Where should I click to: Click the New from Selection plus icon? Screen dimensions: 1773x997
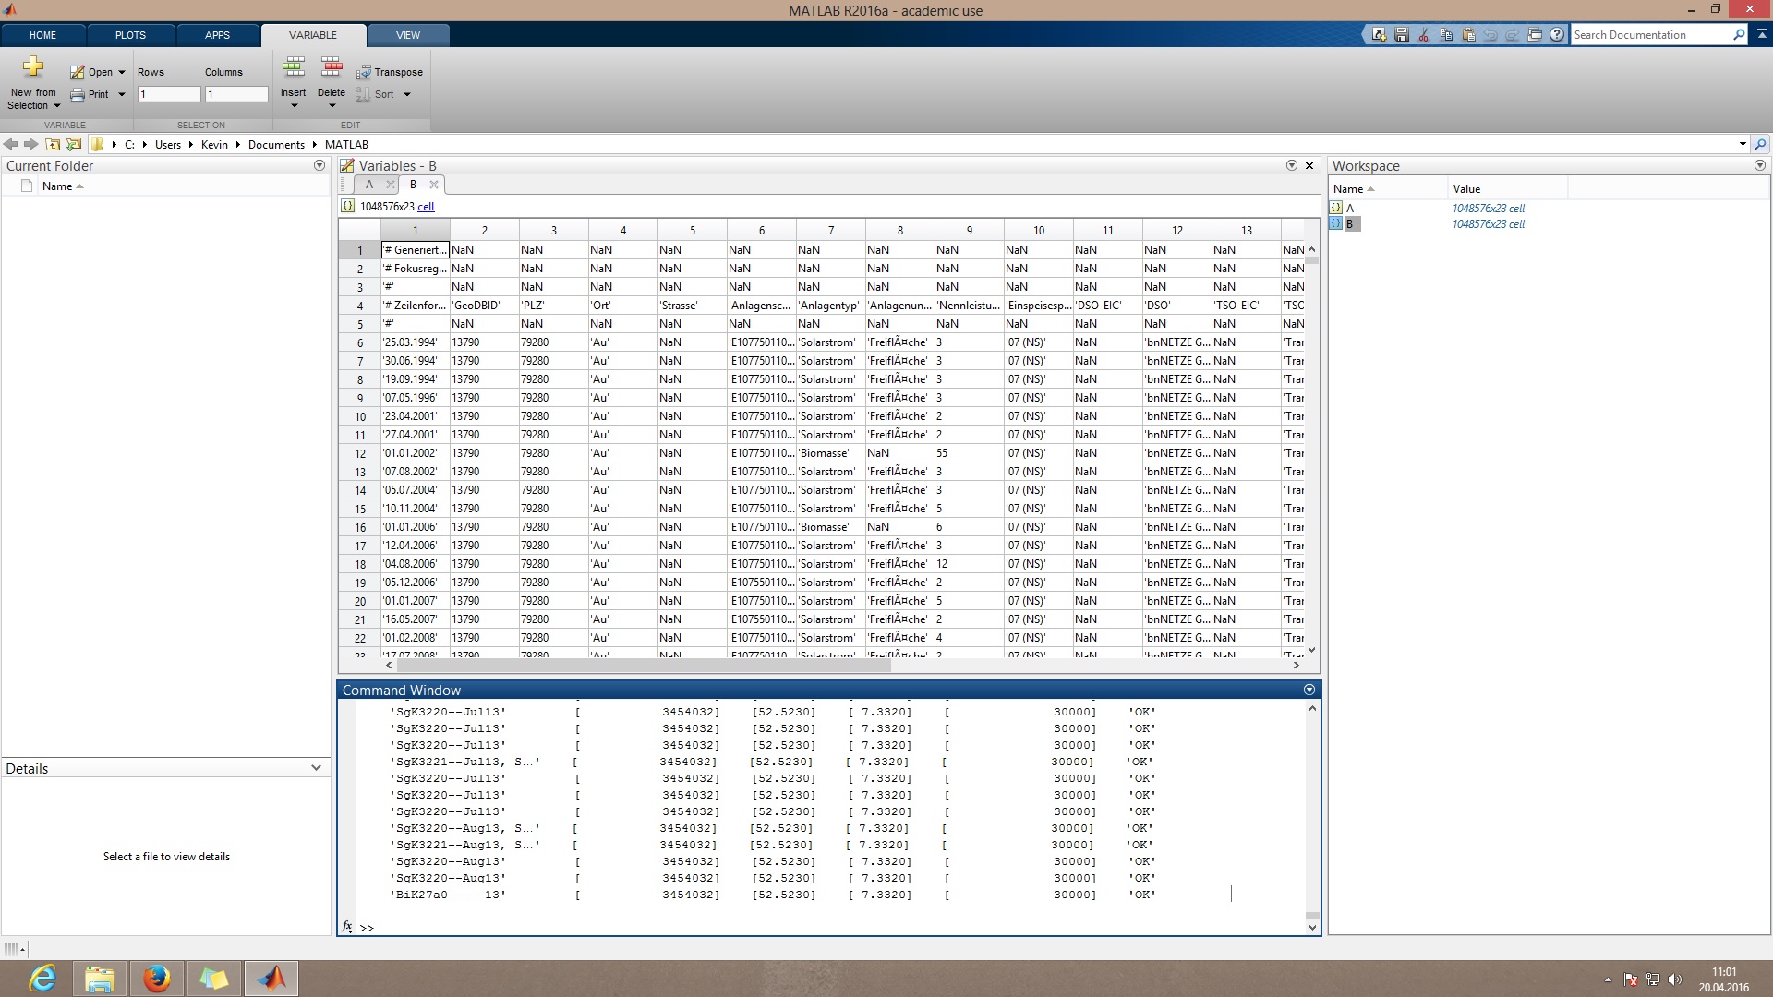(x=33, y=66)
